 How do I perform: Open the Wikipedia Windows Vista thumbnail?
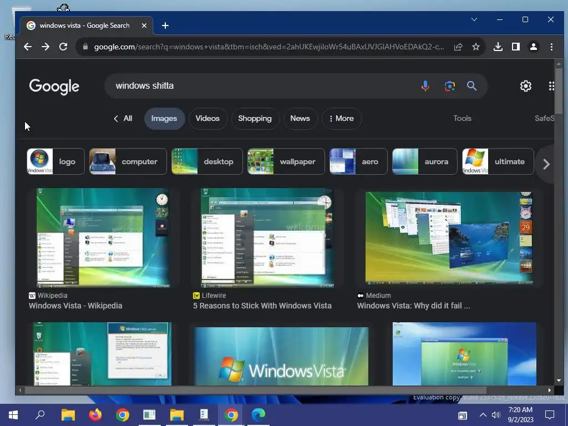(103, 237)
